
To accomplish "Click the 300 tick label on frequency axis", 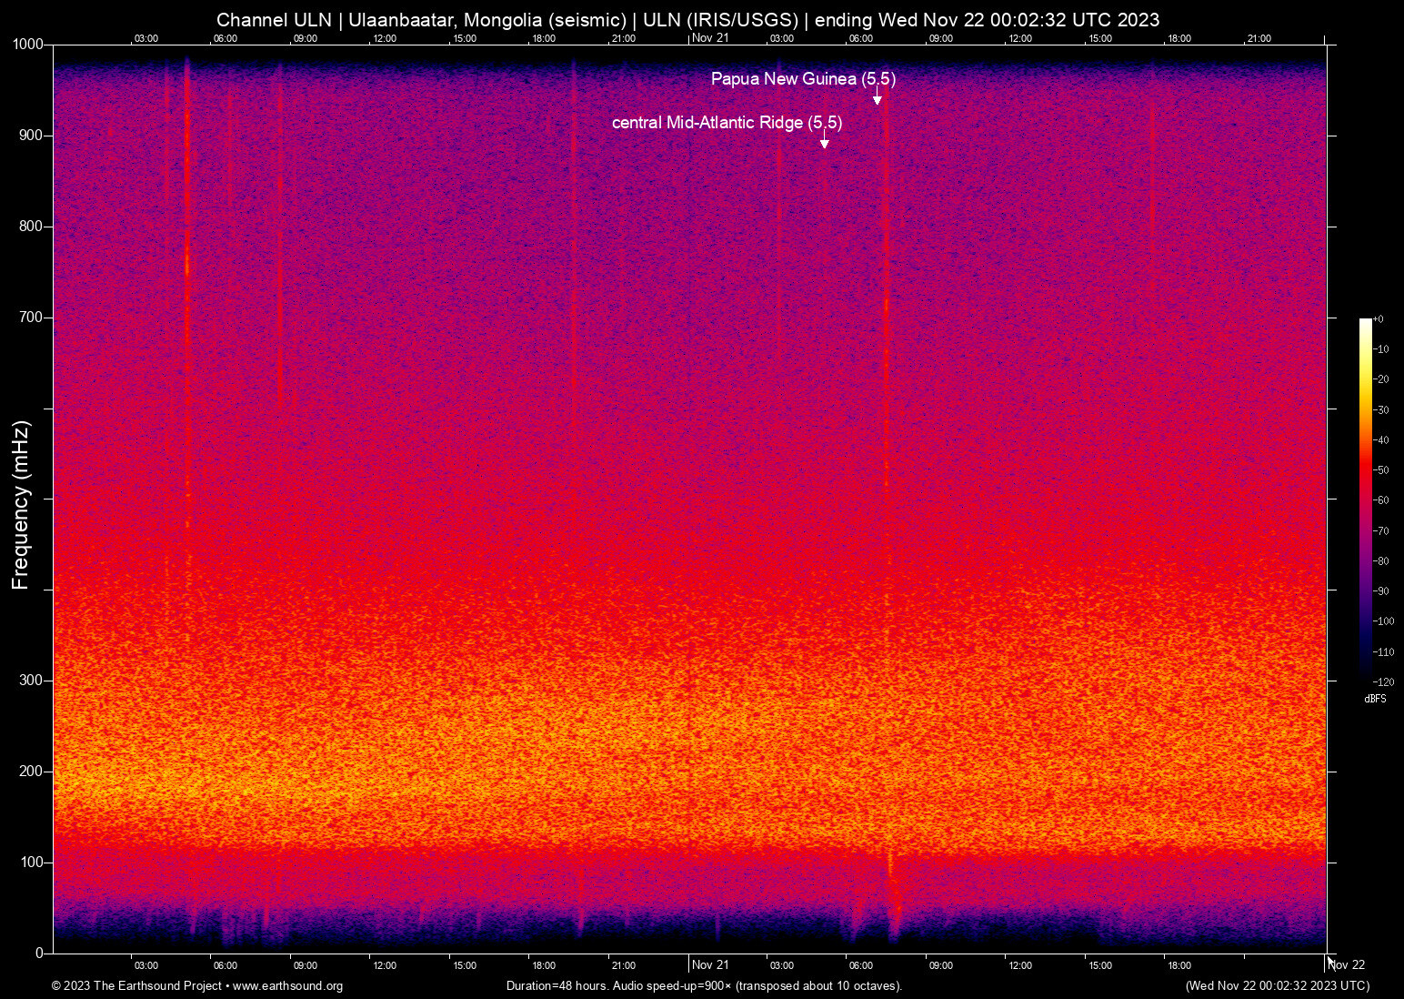I will click(x=31, y=681).
